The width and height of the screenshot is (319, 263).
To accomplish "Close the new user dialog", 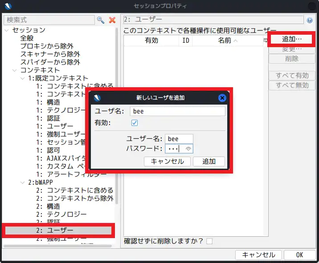I will click(222, 98).
